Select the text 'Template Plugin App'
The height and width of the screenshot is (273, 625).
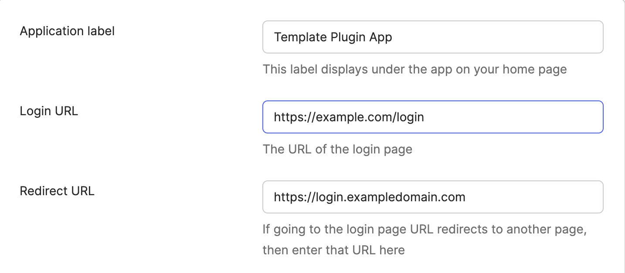pyautogui.click(x=332, y=37)
